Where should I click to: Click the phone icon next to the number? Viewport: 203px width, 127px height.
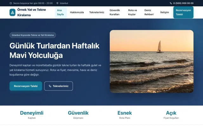[171, 3]
